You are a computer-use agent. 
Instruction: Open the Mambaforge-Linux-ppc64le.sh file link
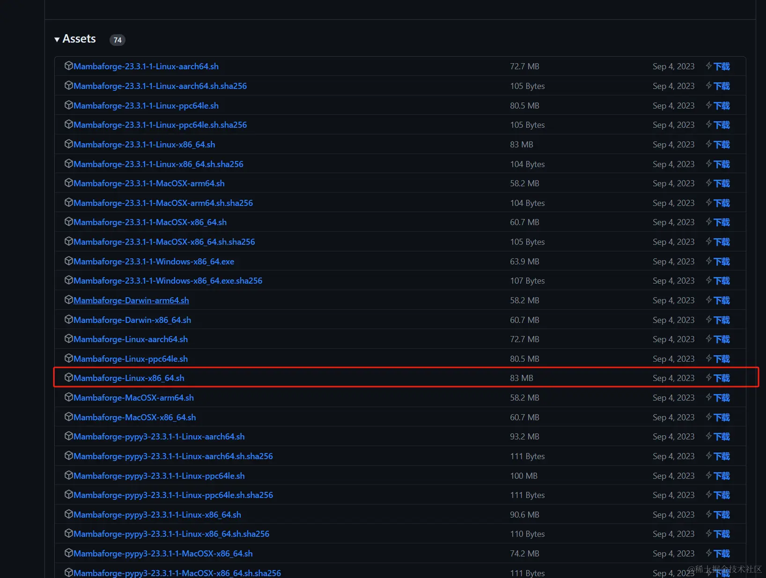point(131,359)
